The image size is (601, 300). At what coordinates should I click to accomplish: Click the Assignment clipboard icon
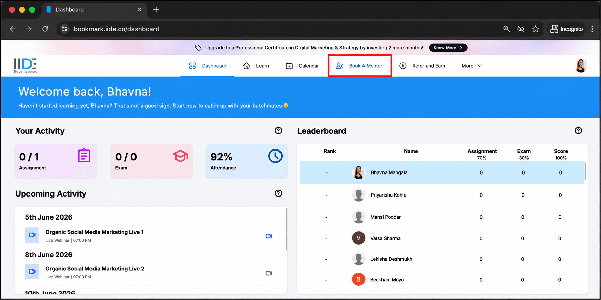pyautogui.click(x=84, y=156)
